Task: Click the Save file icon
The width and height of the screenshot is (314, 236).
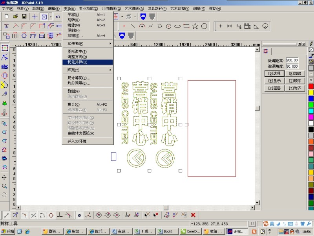Action: (x=24, y=17)
